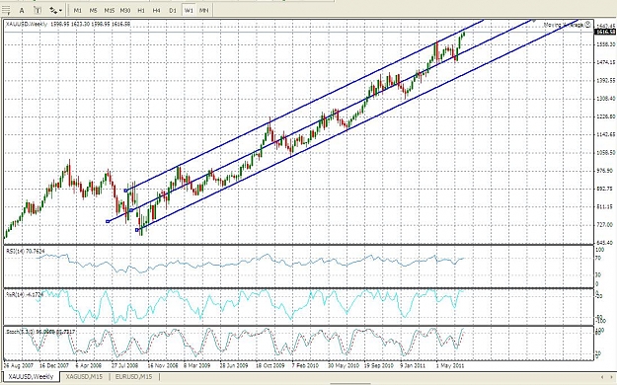
Task: Click the lines toolbar icon at far left
Action: tap(6, 10)
